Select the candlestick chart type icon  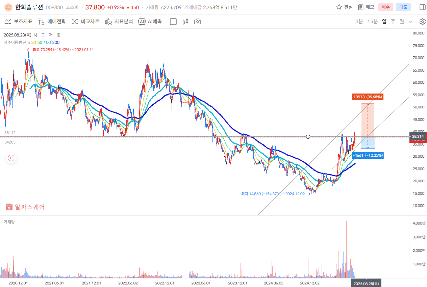coord(185,22)
